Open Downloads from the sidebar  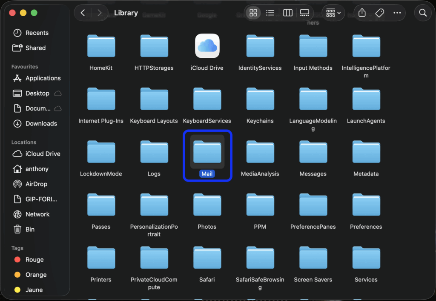41,123
